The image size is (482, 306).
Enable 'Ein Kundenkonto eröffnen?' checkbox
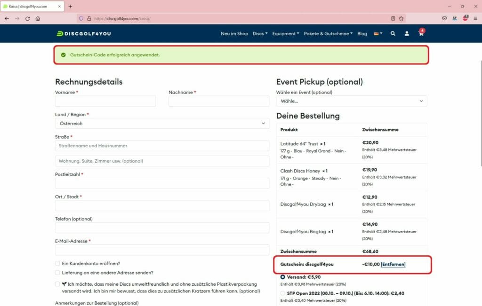coord(57,264)
